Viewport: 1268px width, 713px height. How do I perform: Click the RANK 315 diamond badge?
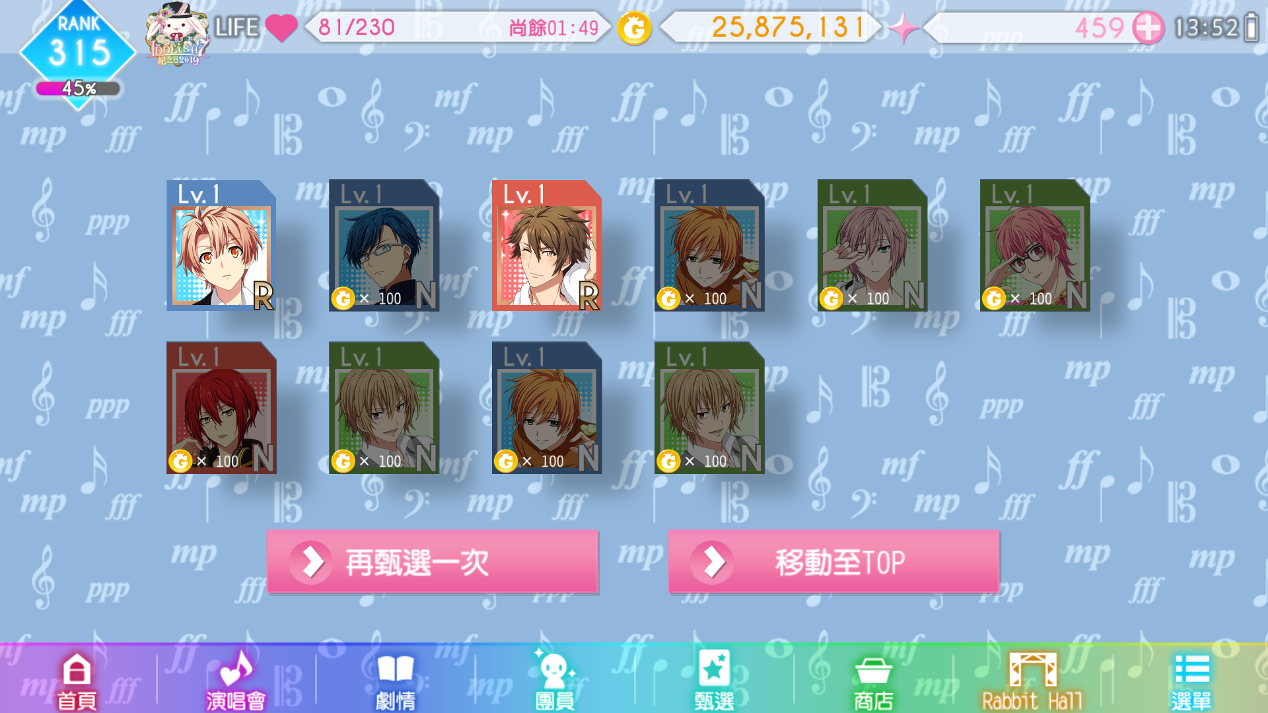[x=78, y=46]
